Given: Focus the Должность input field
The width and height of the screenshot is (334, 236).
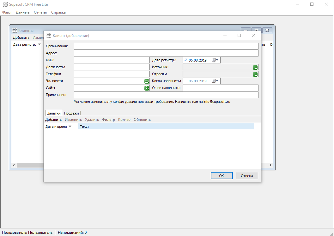Looking at the screenshot, I should click(112, 67).
